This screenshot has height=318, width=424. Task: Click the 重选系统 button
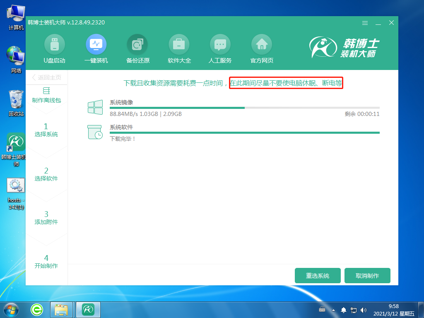318,276
